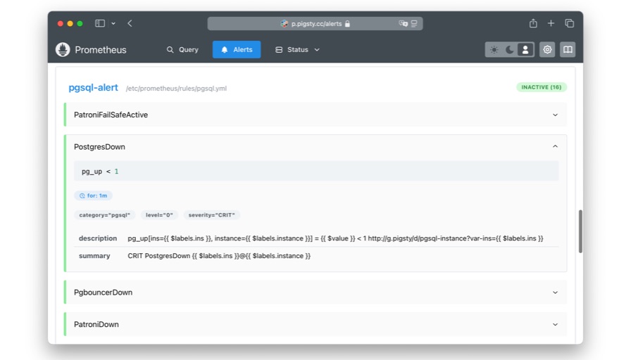631x360 pixels.
Task: Open the Status dropdown menu
Action: tap(297, 50)
